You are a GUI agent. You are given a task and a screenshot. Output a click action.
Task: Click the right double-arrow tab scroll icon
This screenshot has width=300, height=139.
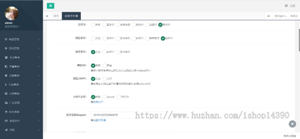click(x=269, y=16)
